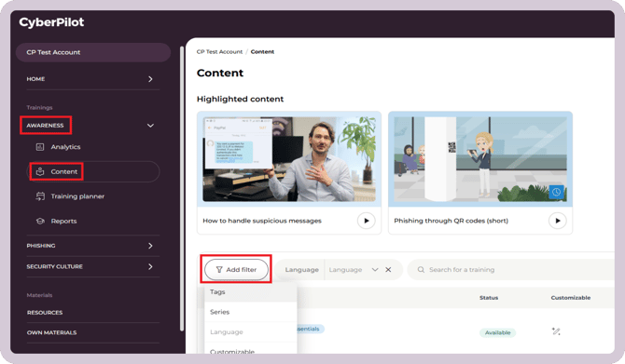The width and height of the screenshot is (625, 364).
Task: Click the customizable magic wand icon
Action: click(556, 331)
